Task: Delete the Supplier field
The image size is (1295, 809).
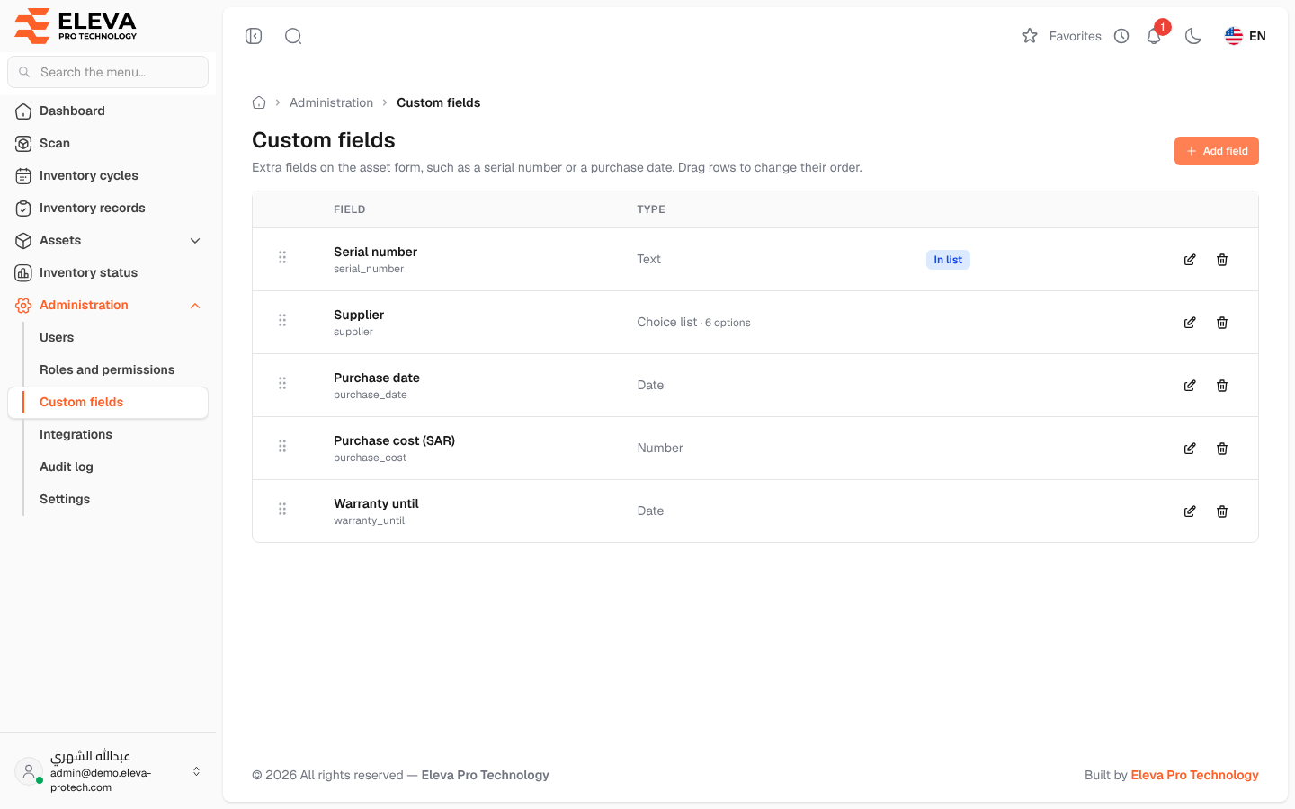Action: pyautogui.click(x=1222, y=323)
